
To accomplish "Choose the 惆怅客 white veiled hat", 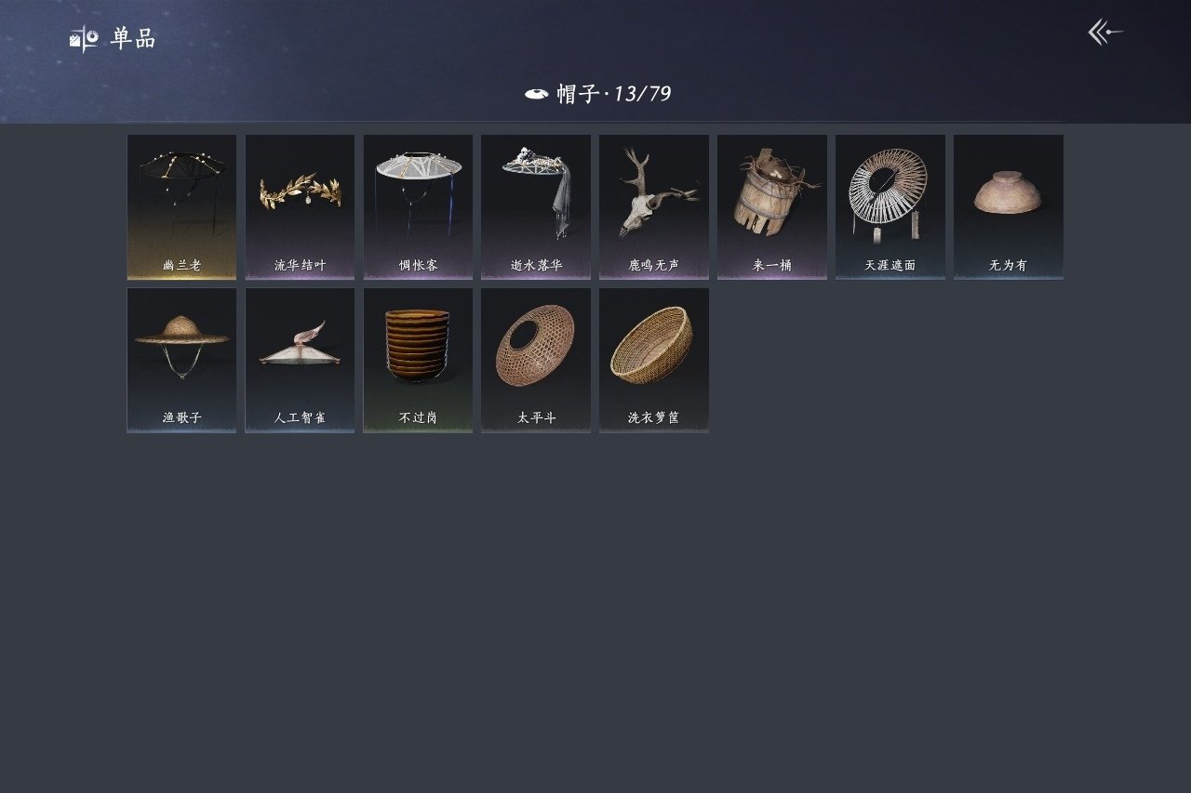I will point(418,207).
